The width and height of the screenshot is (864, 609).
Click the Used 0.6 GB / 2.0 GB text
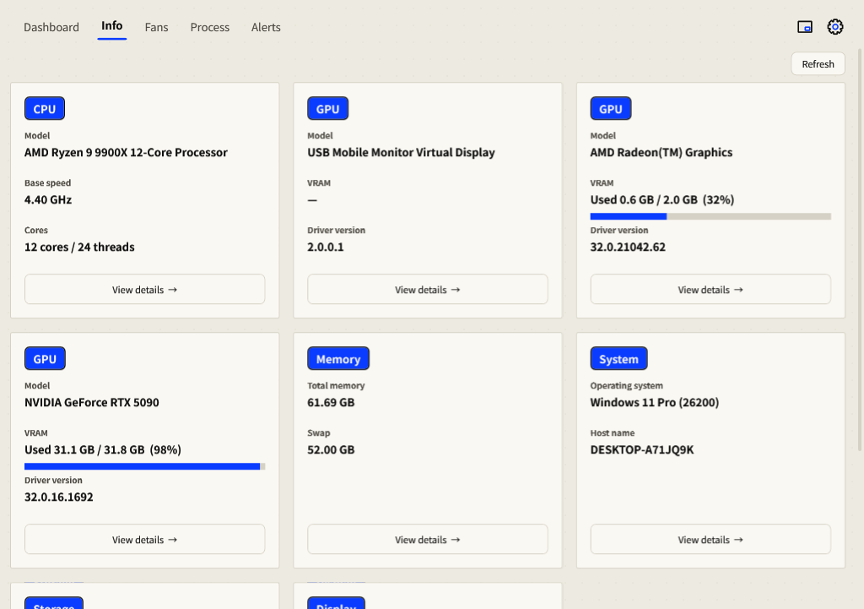click(661, 199)
